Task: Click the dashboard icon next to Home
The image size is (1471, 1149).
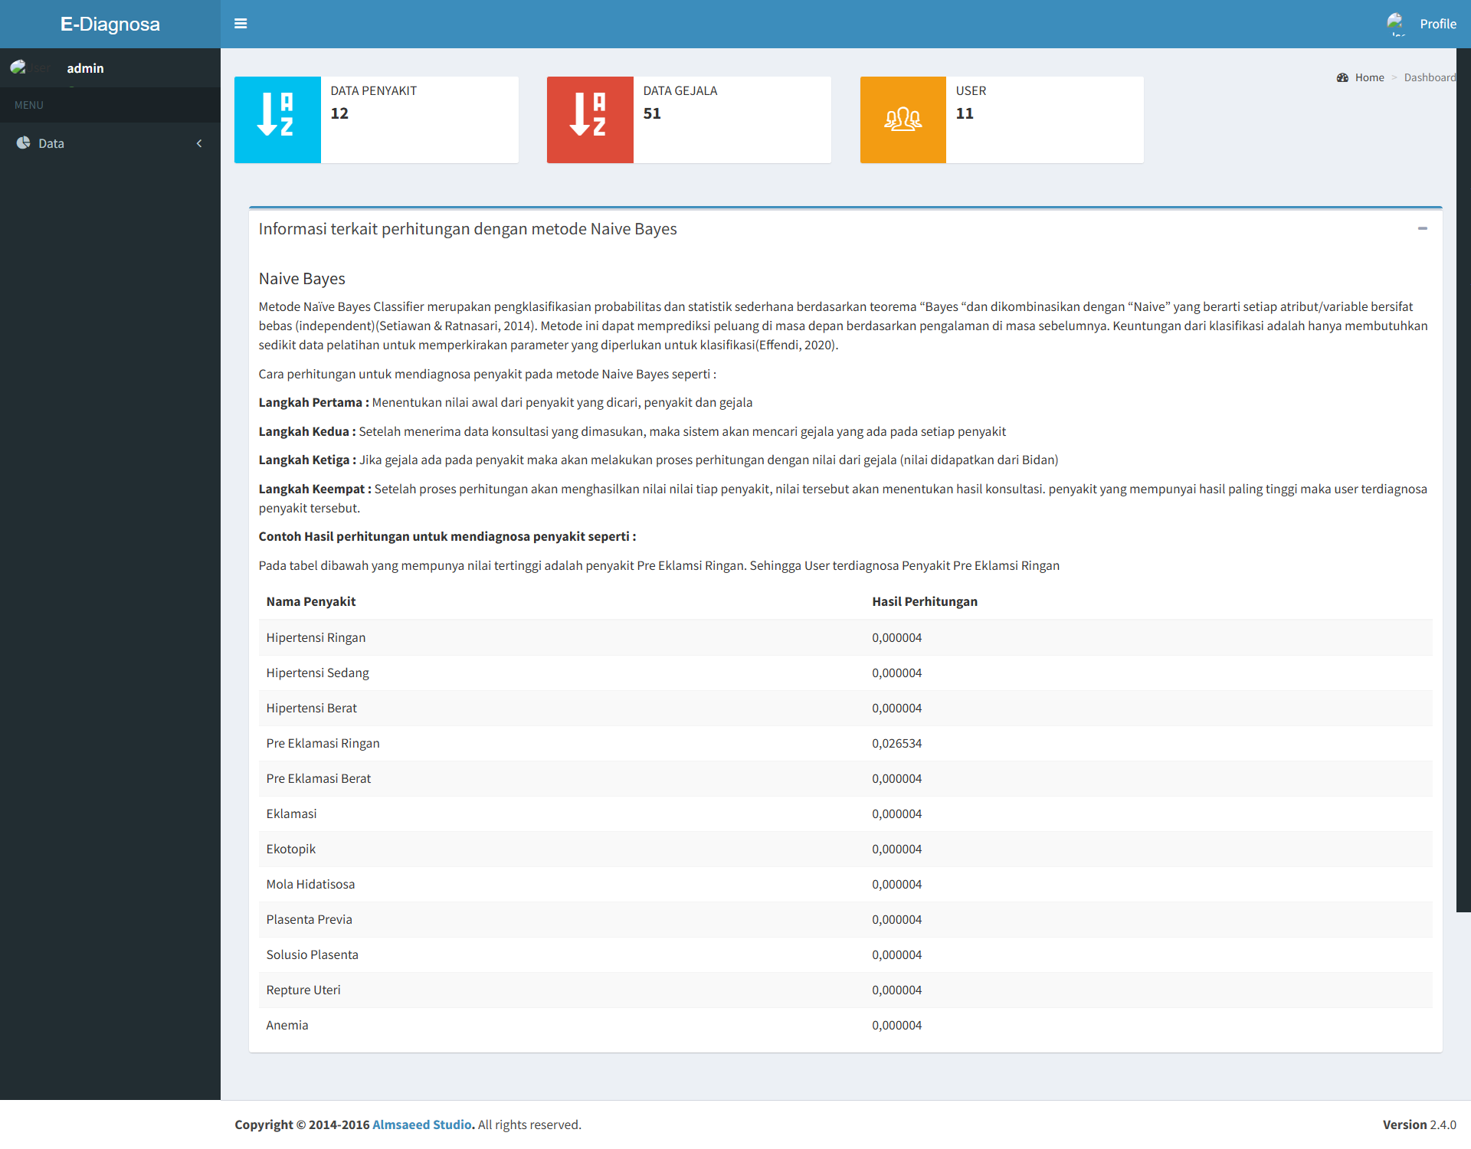Action: tap(1342, 77)
